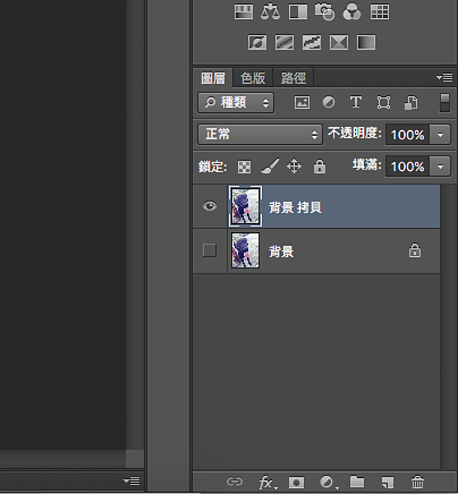Screen dimensions: 458x494
Task: Add a Channel Mixer adjustment layer
Action: (352, 12)
